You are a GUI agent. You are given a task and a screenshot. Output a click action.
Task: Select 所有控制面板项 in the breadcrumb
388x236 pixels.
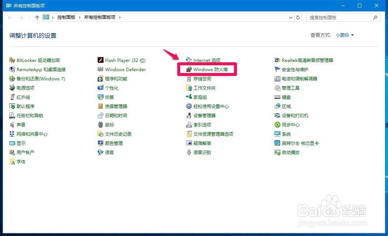pos(99,17)
